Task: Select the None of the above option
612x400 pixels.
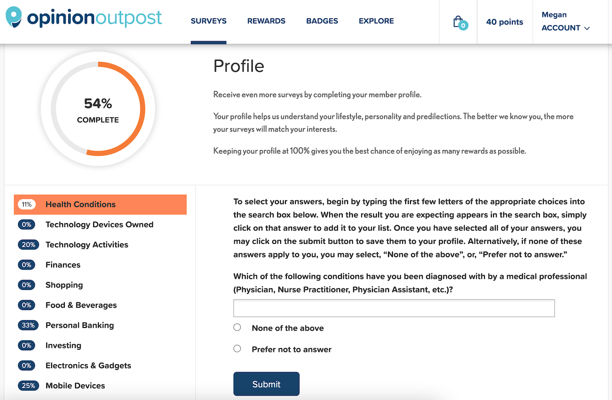Action: (x=237, y=327)
